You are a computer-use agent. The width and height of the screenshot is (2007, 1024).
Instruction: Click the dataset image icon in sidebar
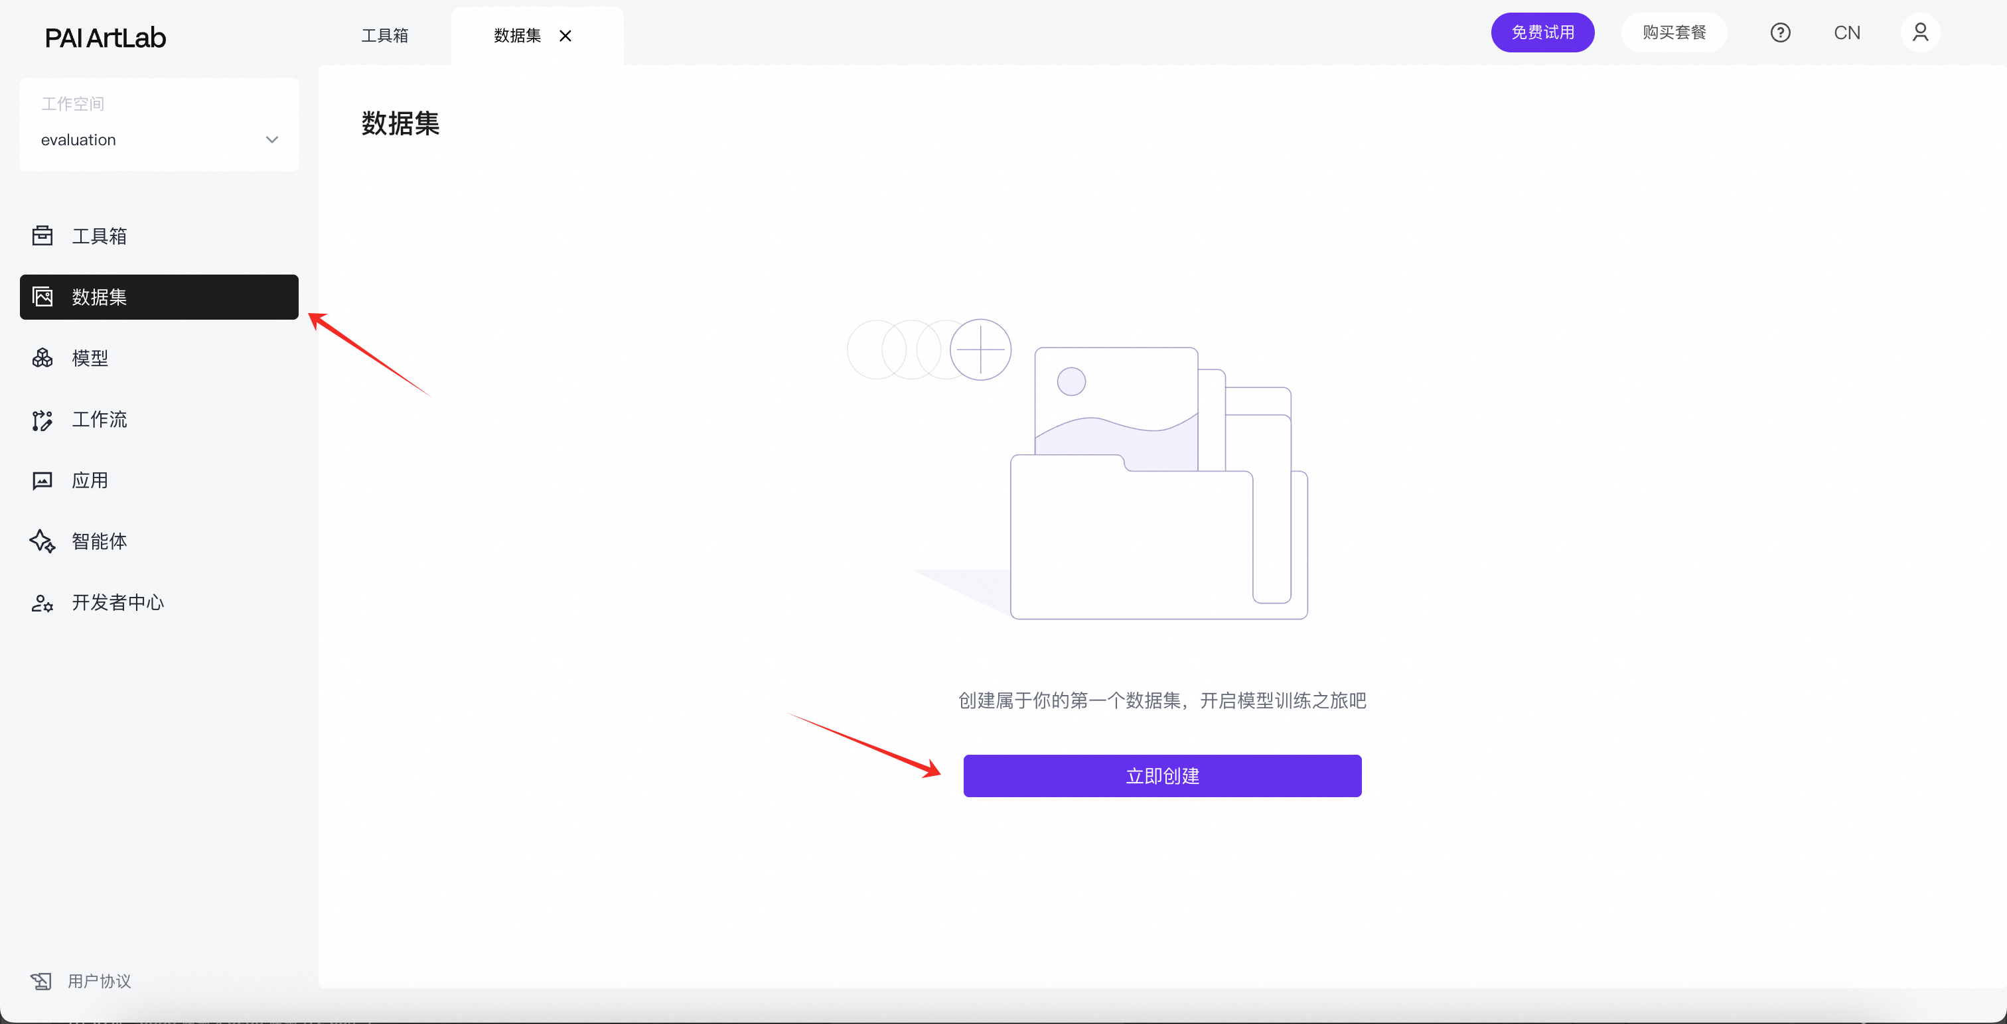[x=42, y=296]
